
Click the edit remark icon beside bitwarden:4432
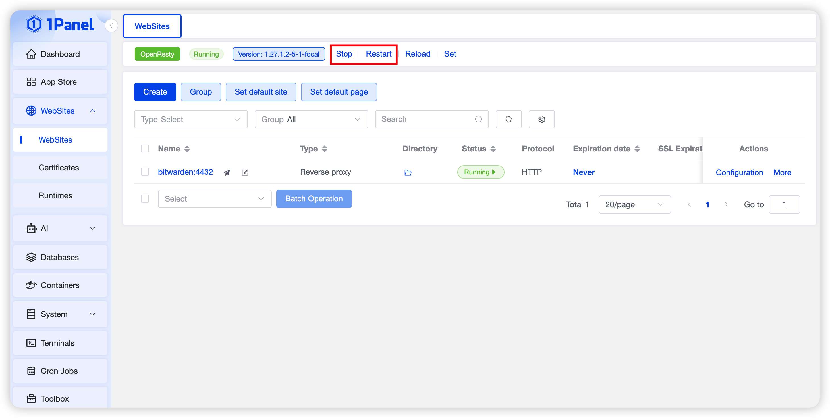tap(245, 172)
